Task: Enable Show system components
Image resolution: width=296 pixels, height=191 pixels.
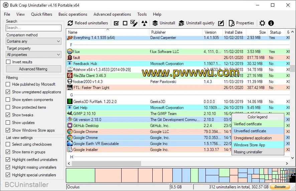Action: [8, 99]
